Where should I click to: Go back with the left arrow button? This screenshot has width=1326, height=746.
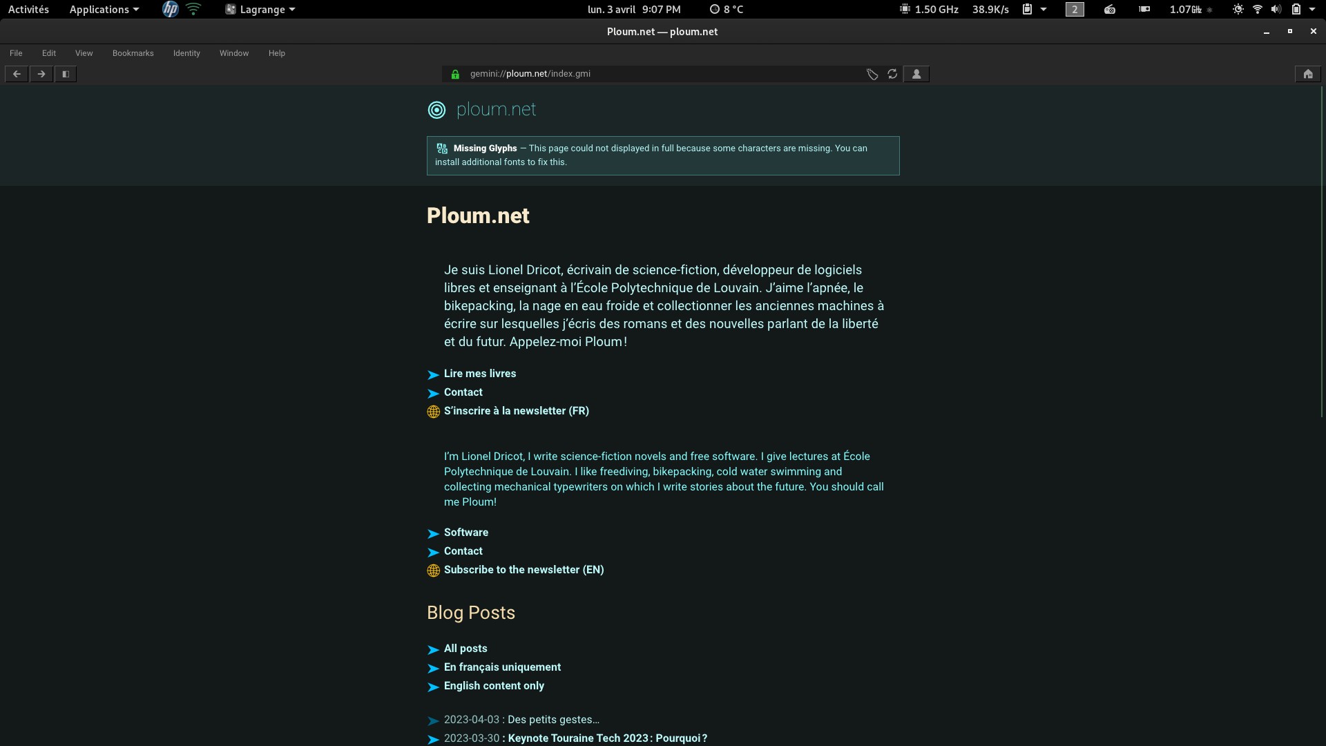coord(17,74)
